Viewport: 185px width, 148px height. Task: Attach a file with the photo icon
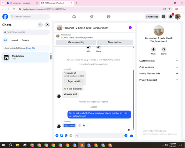click(x=61, y=136)
